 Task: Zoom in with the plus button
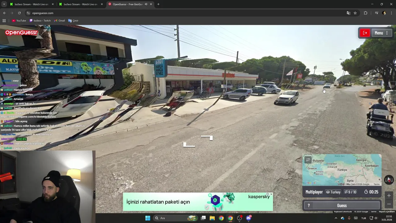click(389, 195)
